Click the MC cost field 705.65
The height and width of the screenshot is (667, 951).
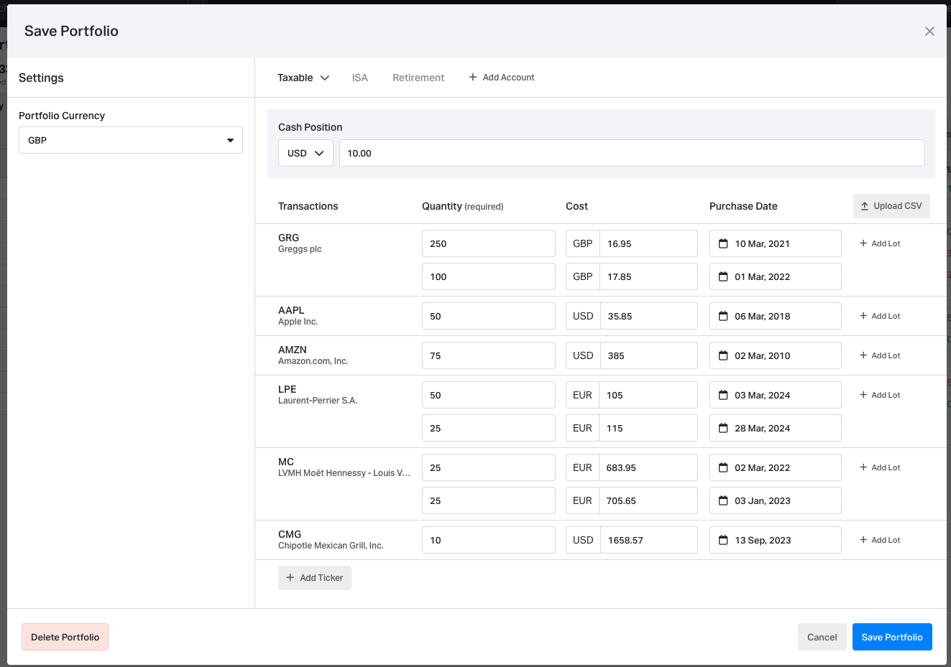(x=648, y=500)
